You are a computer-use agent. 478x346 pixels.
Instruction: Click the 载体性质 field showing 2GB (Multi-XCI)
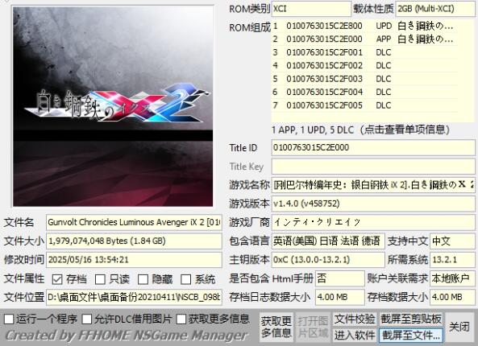pyautogui.click(x=435, y=9)
